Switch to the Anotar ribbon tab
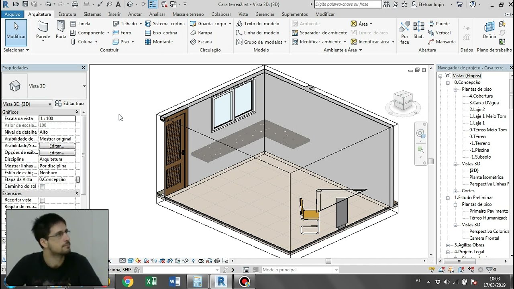This screenshot has width=514, height=289. point(135,14)
